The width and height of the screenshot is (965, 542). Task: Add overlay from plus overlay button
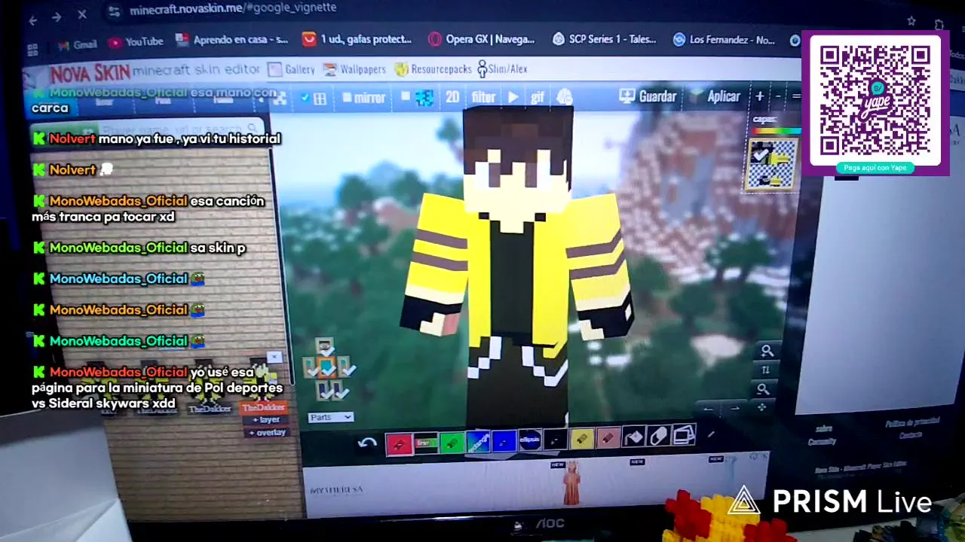[268, 433]
